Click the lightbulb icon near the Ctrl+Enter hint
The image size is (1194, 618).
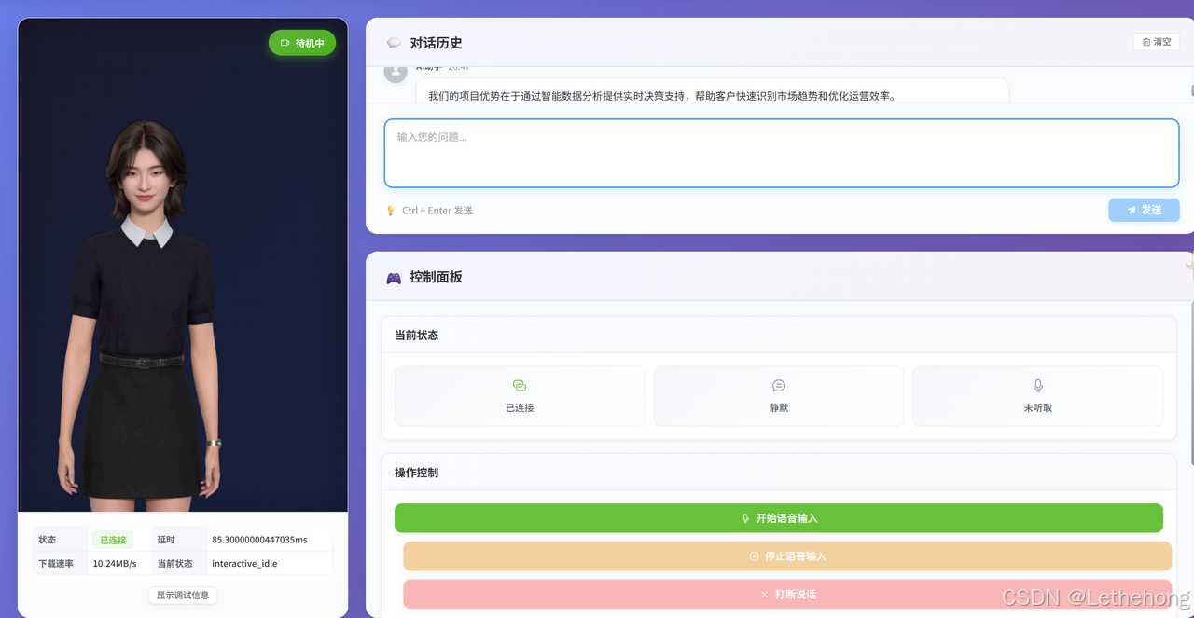pyautogui.click(x=390, y=211)
